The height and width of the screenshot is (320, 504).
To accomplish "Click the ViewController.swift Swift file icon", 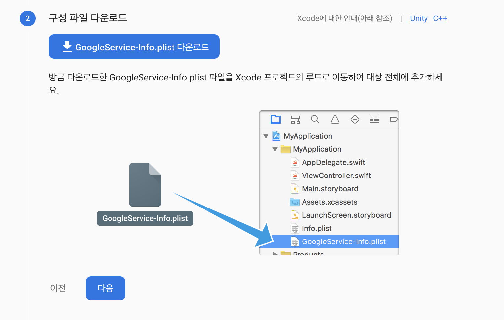I will coord(295,176).
